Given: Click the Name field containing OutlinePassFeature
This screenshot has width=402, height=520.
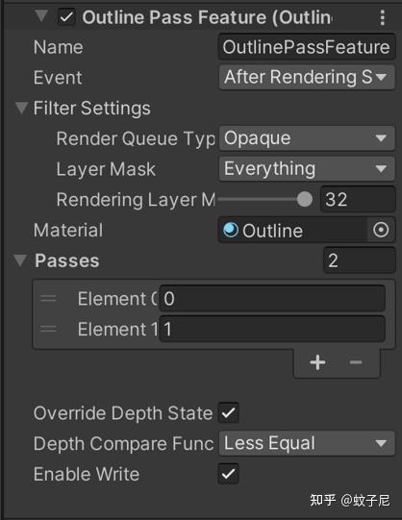Looking at the screenshot, I should pyautogui.click(x=307, y=47).
